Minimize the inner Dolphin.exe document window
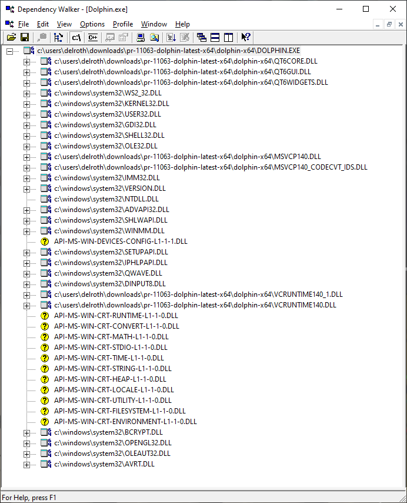The image size is (407, 503). (378, 24)
